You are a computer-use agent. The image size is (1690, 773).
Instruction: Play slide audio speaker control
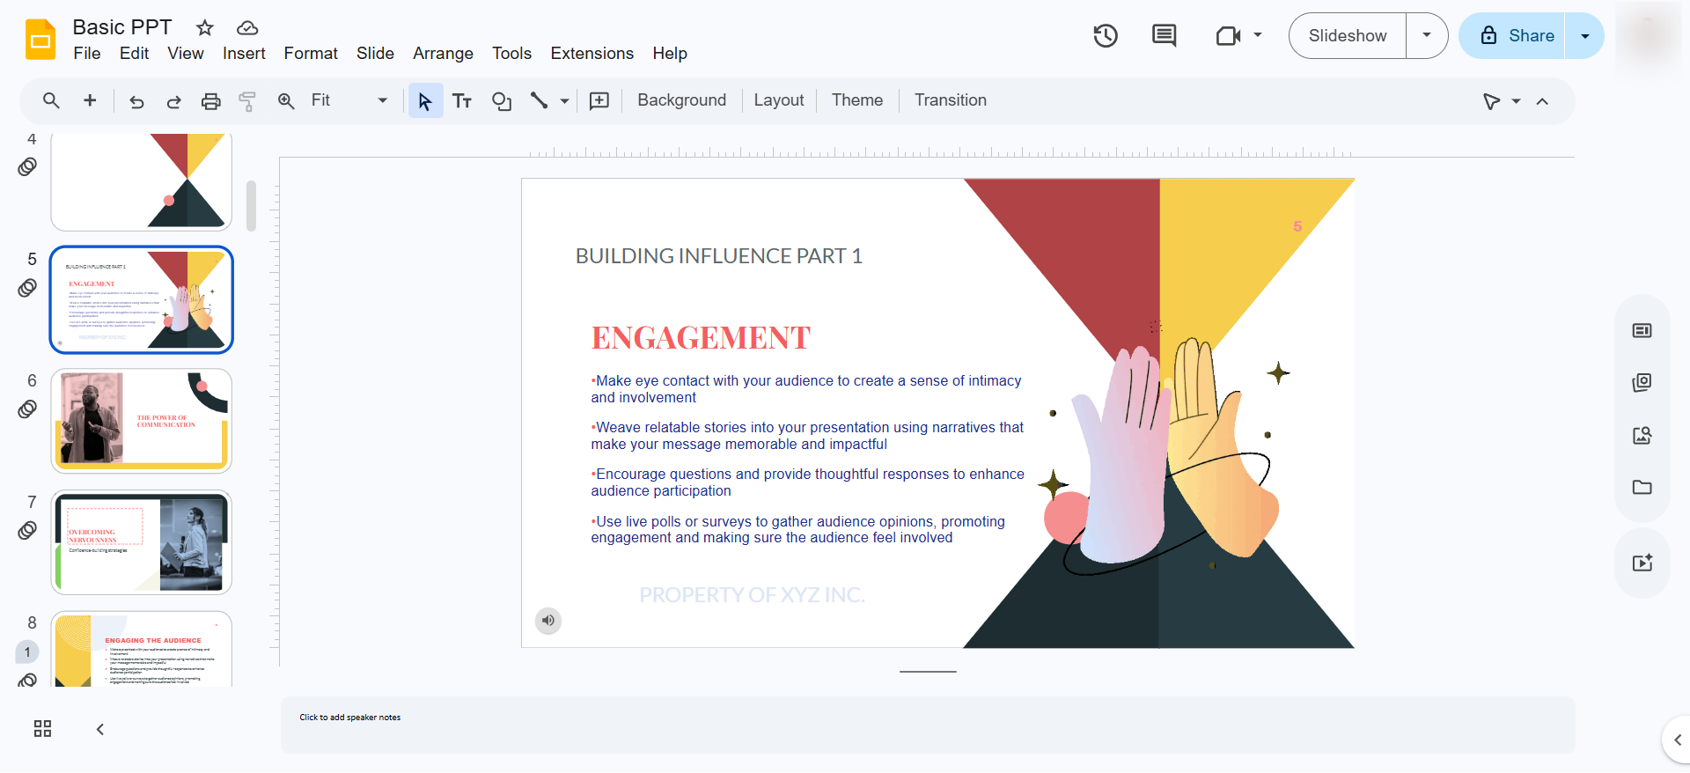tap(548, 621)
